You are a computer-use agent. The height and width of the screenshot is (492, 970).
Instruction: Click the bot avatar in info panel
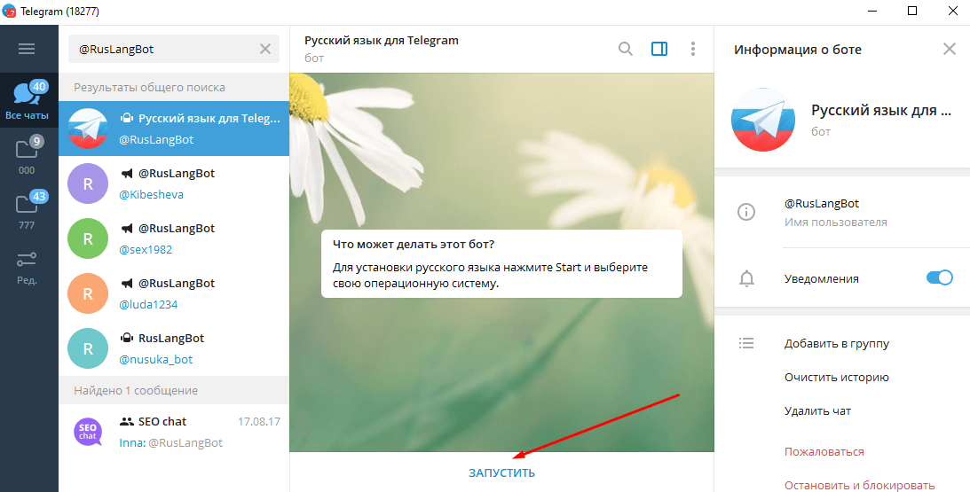click(762, 121)
